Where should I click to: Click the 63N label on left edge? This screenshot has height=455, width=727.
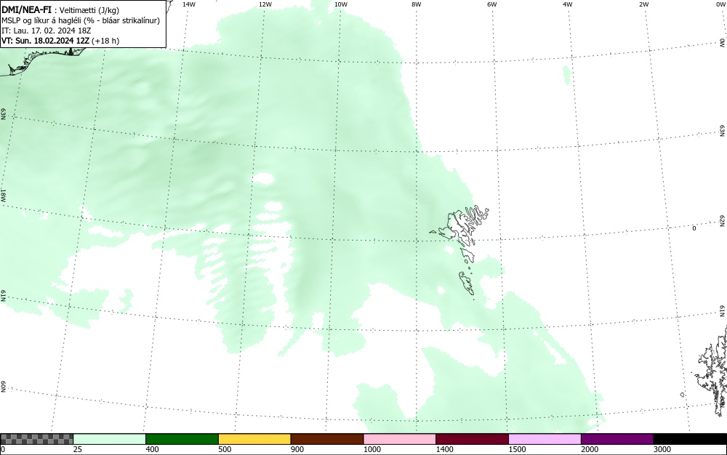[3, 114]
